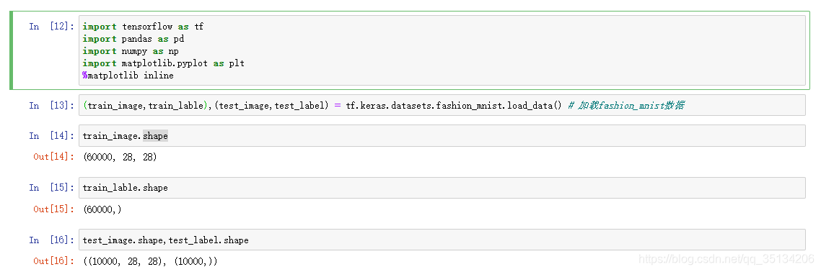821x272 pixels.
Task: Select the In [15] cell prompt
Action: (52, 187)
